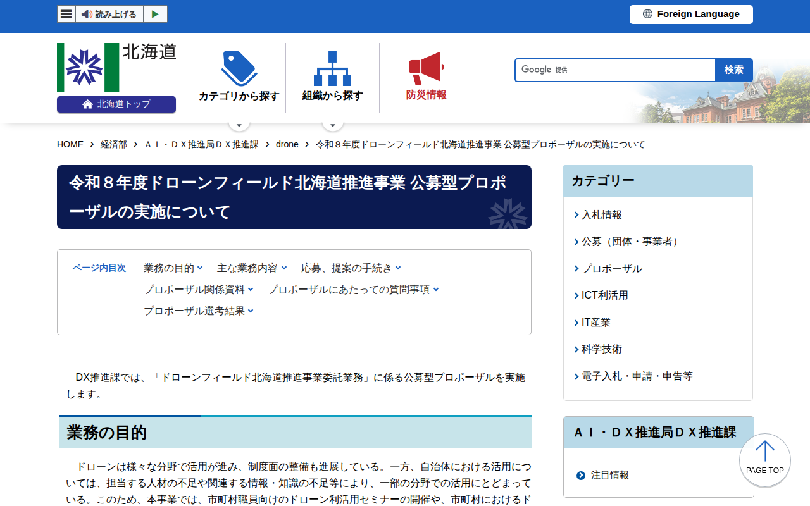The height and width of the screenshot is (506, 810).
Task: Jump to 応募、提案の手続き section
Action: pyautogui.click(x=351, y=268)
